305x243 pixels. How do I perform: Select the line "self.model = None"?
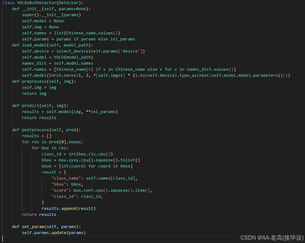pos(43,21)
